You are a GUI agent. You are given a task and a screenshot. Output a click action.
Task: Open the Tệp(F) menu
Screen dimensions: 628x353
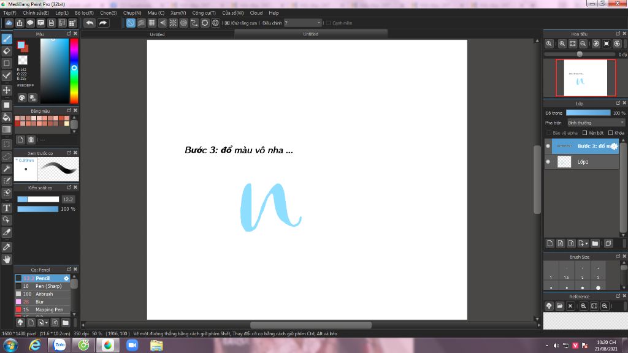10,13
